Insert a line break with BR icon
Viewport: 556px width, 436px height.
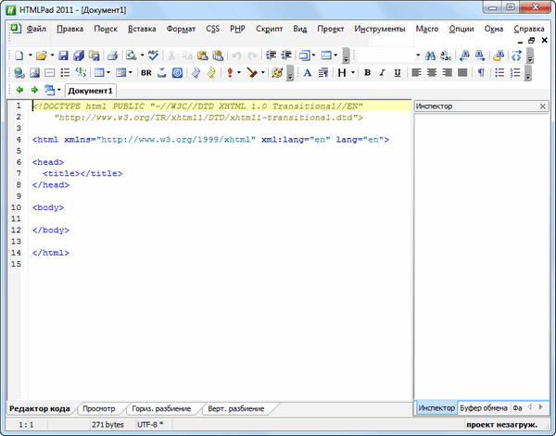(x=146, y=72)
